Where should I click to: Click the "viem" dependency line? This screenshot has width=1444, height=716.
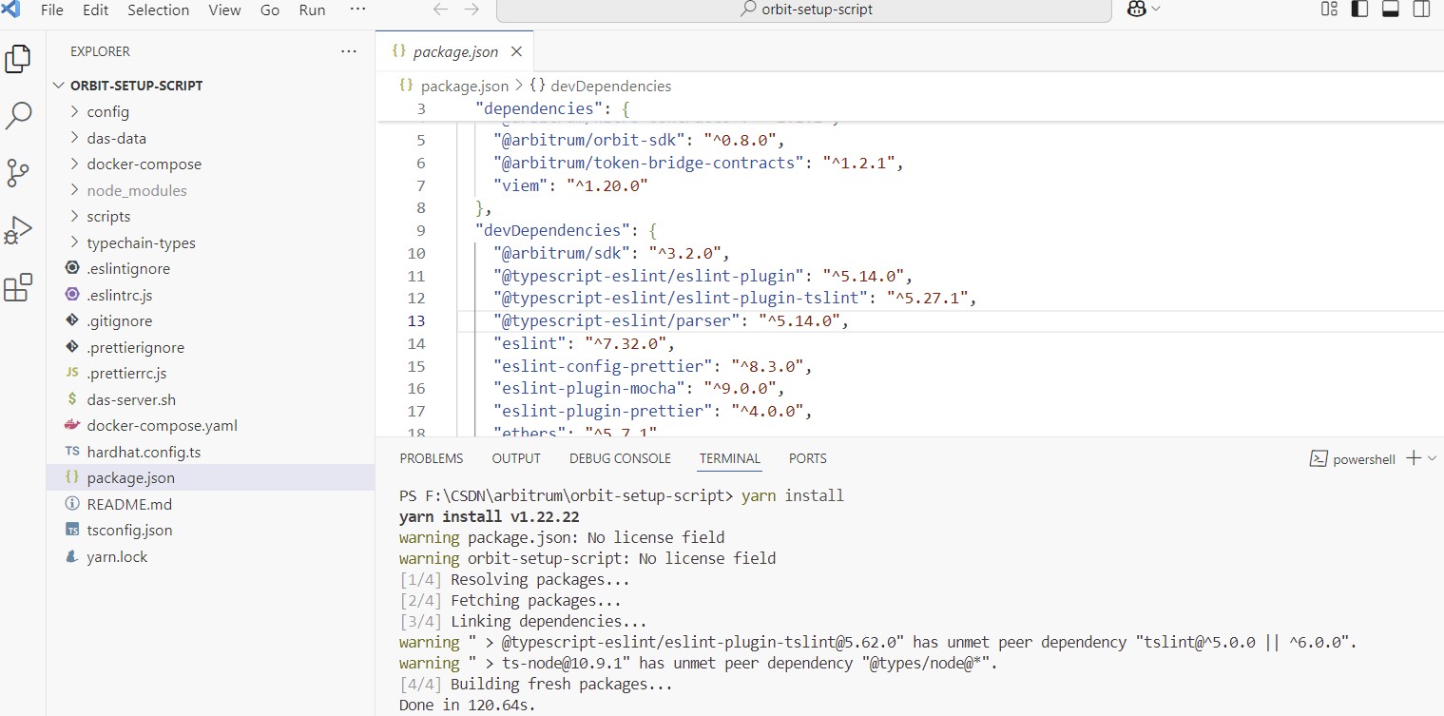(570, 185)
